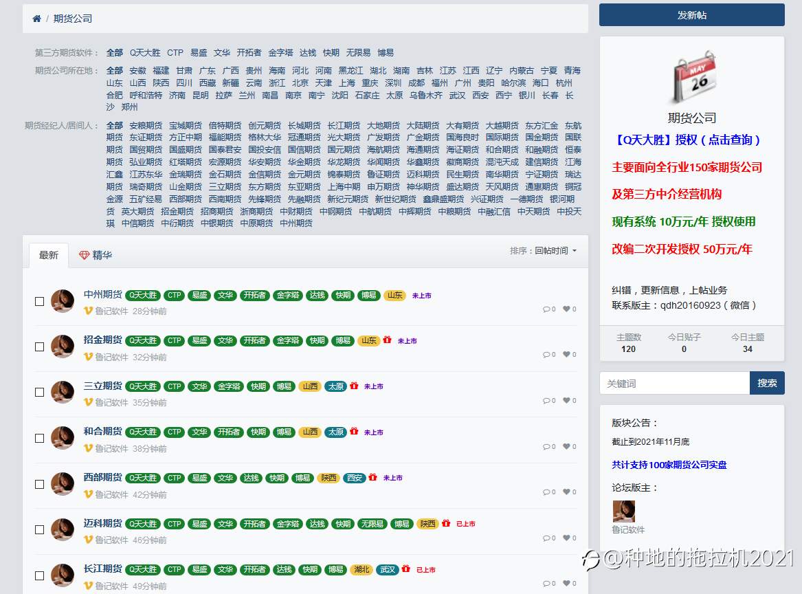Filter location by 安徽
The image size is (802, 594).
tap(137, 71)
